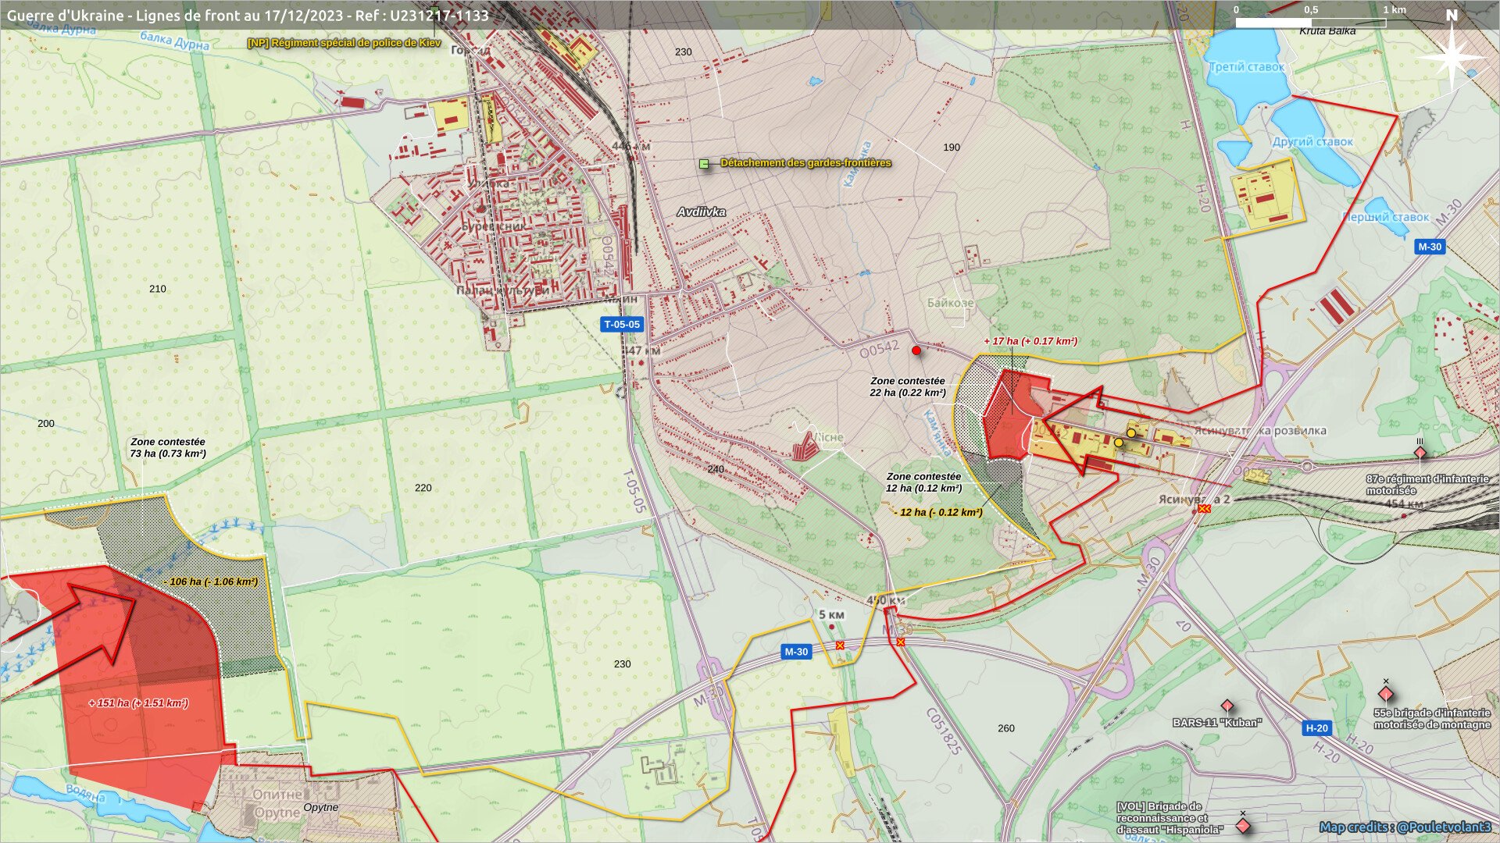
Task: Click the BARS-11 "Kuban" text label
Action: click(x=1217, y=723)
